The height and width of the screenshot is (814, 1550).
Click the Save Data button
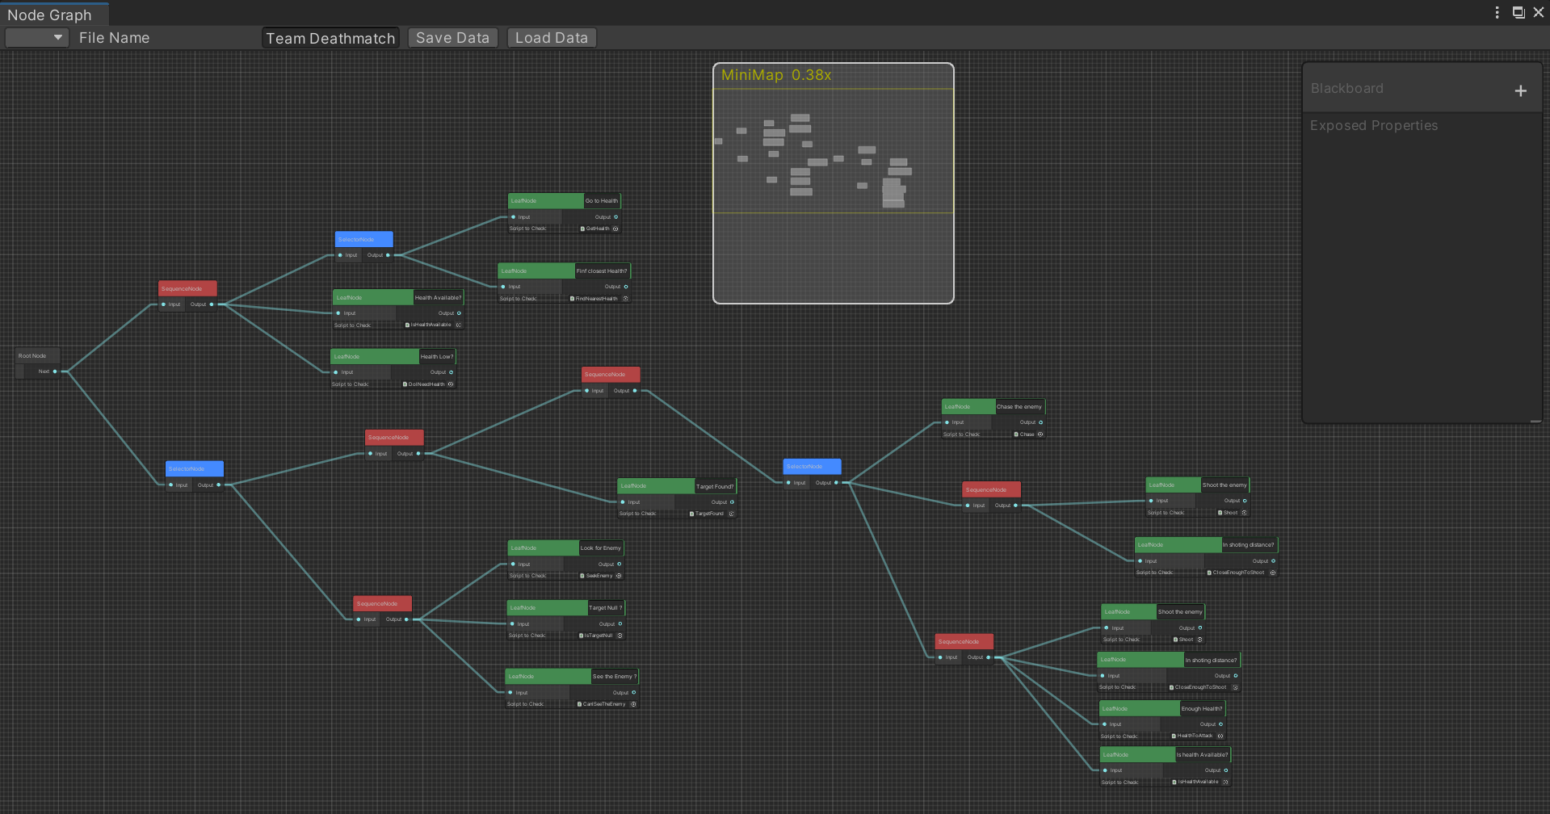(x=452, y=38)
